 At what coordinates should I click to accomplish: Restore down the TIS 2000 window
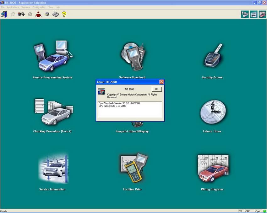coord(259,3)
